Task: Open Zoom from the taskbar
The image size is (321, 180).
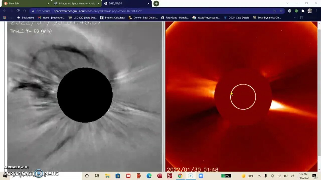Action: tap(201, 176)
